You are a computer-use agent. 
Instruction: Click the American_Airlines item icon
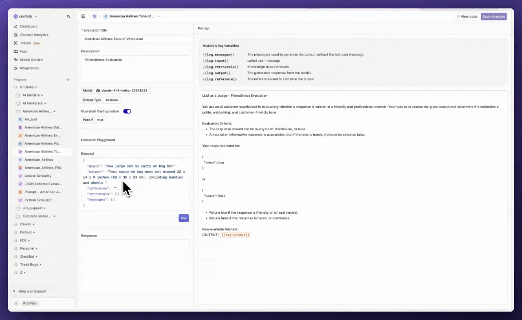pos(20,160)
